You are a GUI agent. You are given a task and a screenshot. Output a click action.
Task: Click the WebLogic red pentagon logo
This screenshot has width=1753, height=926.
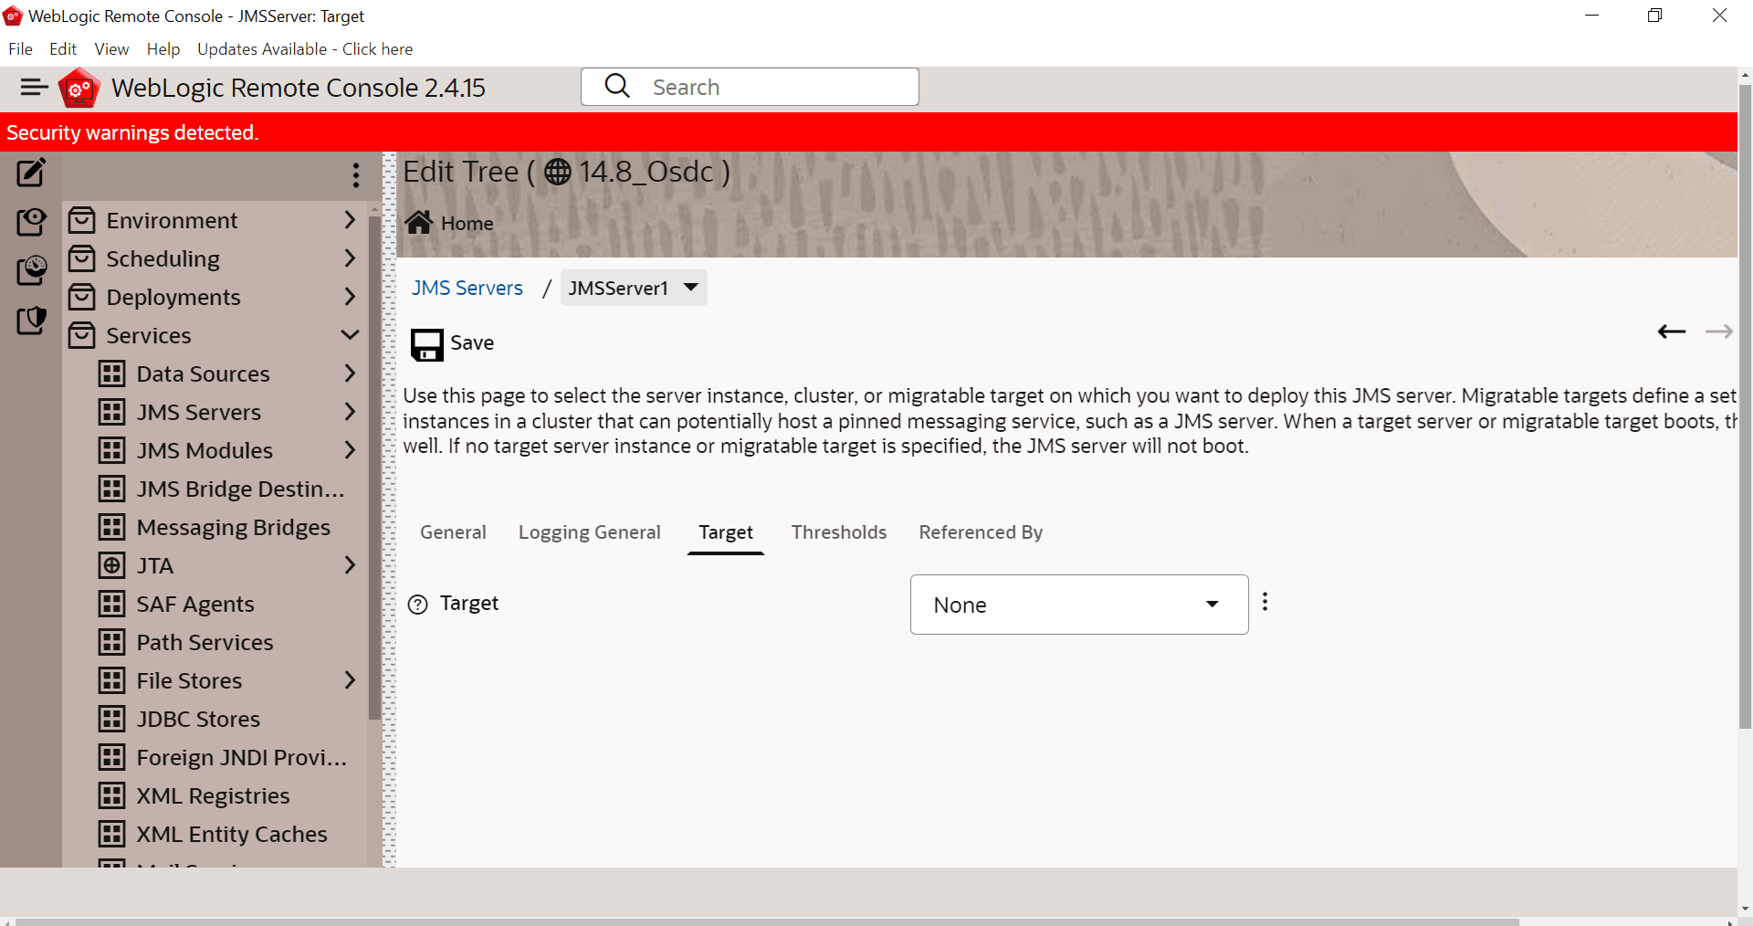click(79, 88)
